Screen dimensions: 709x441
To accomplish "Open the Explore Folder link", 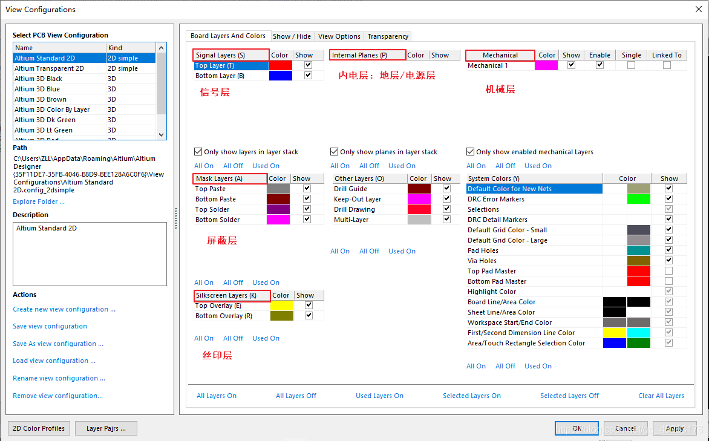I will (39, 201).
